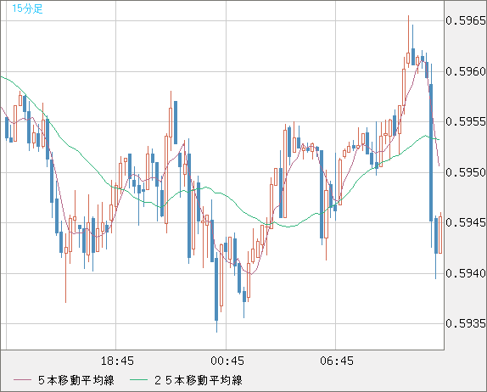487x392 pixels.
Task: Click the 25本移動平均線 legend label
Action: (x=199, y=380)
